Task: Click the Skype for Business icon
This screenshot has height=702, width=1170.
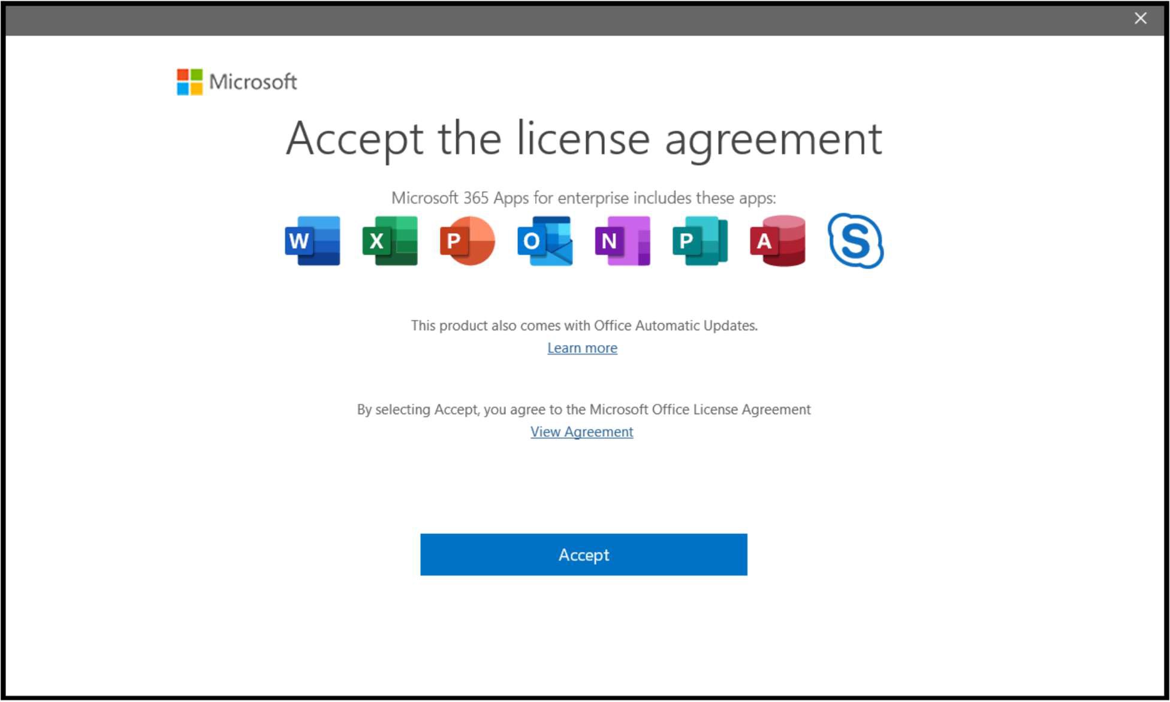Action: click(855, 241)
